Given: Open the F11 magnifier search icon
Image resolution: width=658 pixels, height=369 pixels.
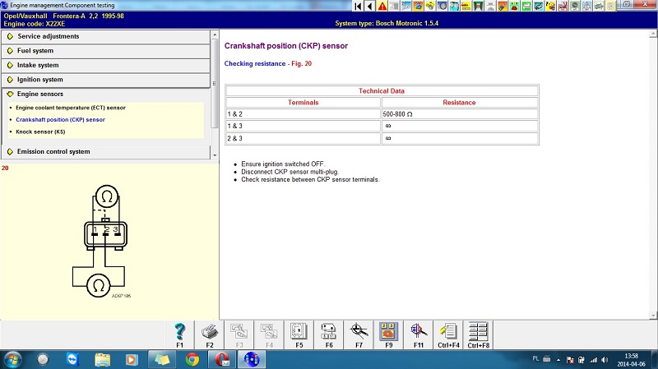Looking at the screenshot, I should 418,332.
